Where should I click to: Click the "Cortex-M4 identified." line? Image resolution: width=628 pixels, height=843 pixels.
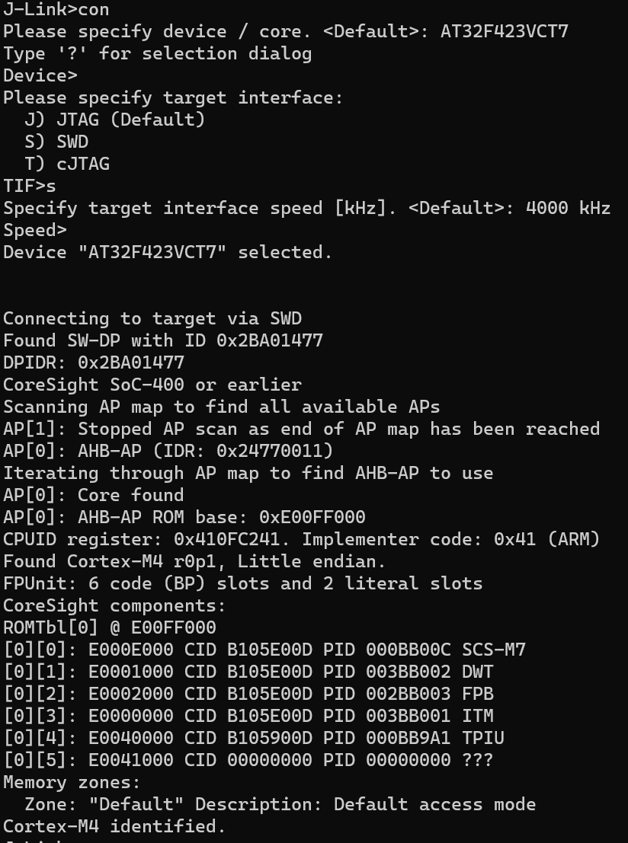point(114,826)
